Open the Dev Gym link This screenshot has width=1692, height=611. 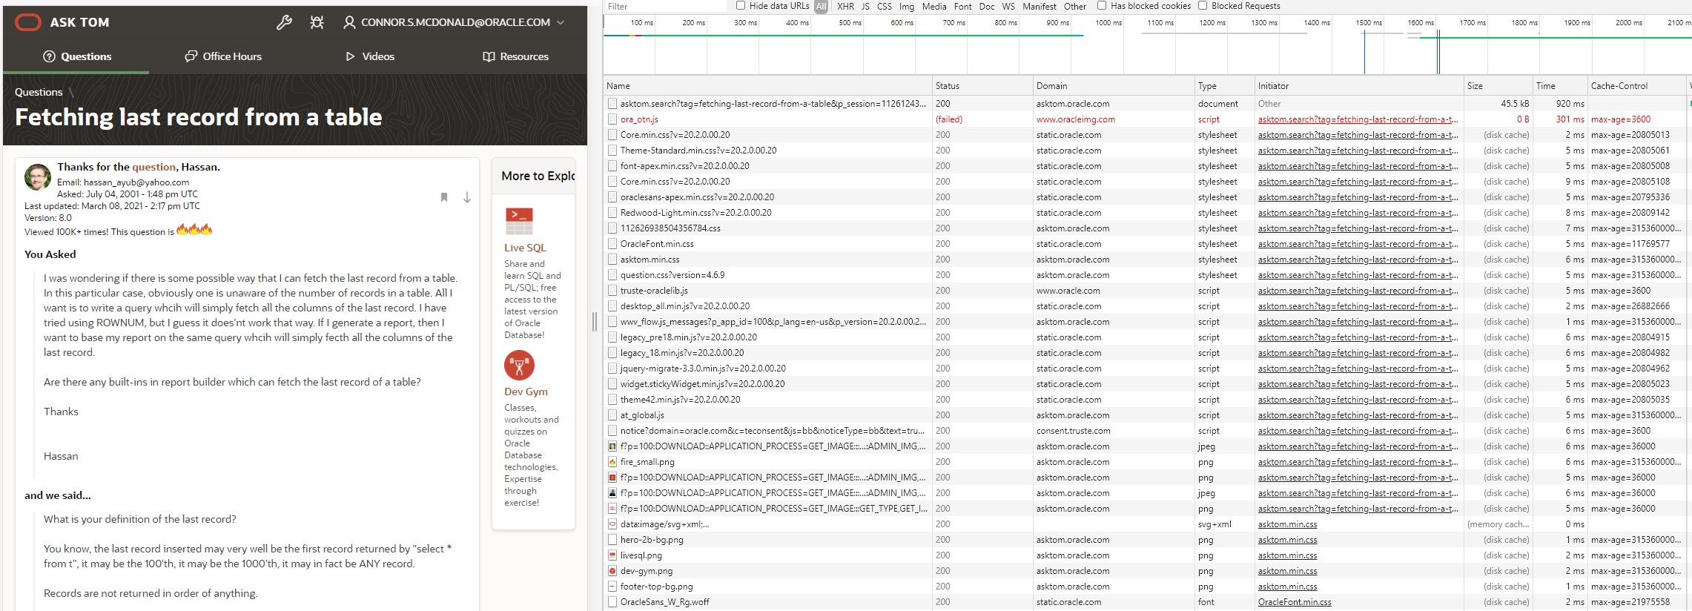pyautogui.click(x=526, y=392)
